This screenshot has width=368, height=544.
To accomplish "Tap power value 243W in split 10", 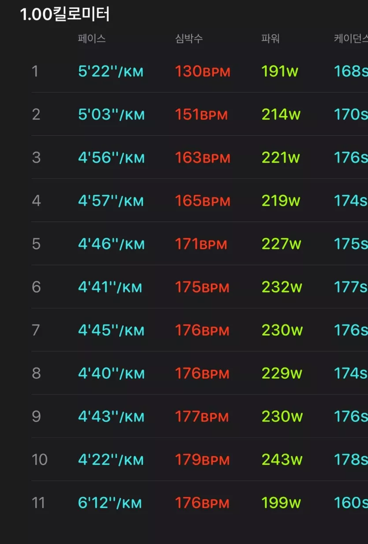I will [x=282, y=460].
